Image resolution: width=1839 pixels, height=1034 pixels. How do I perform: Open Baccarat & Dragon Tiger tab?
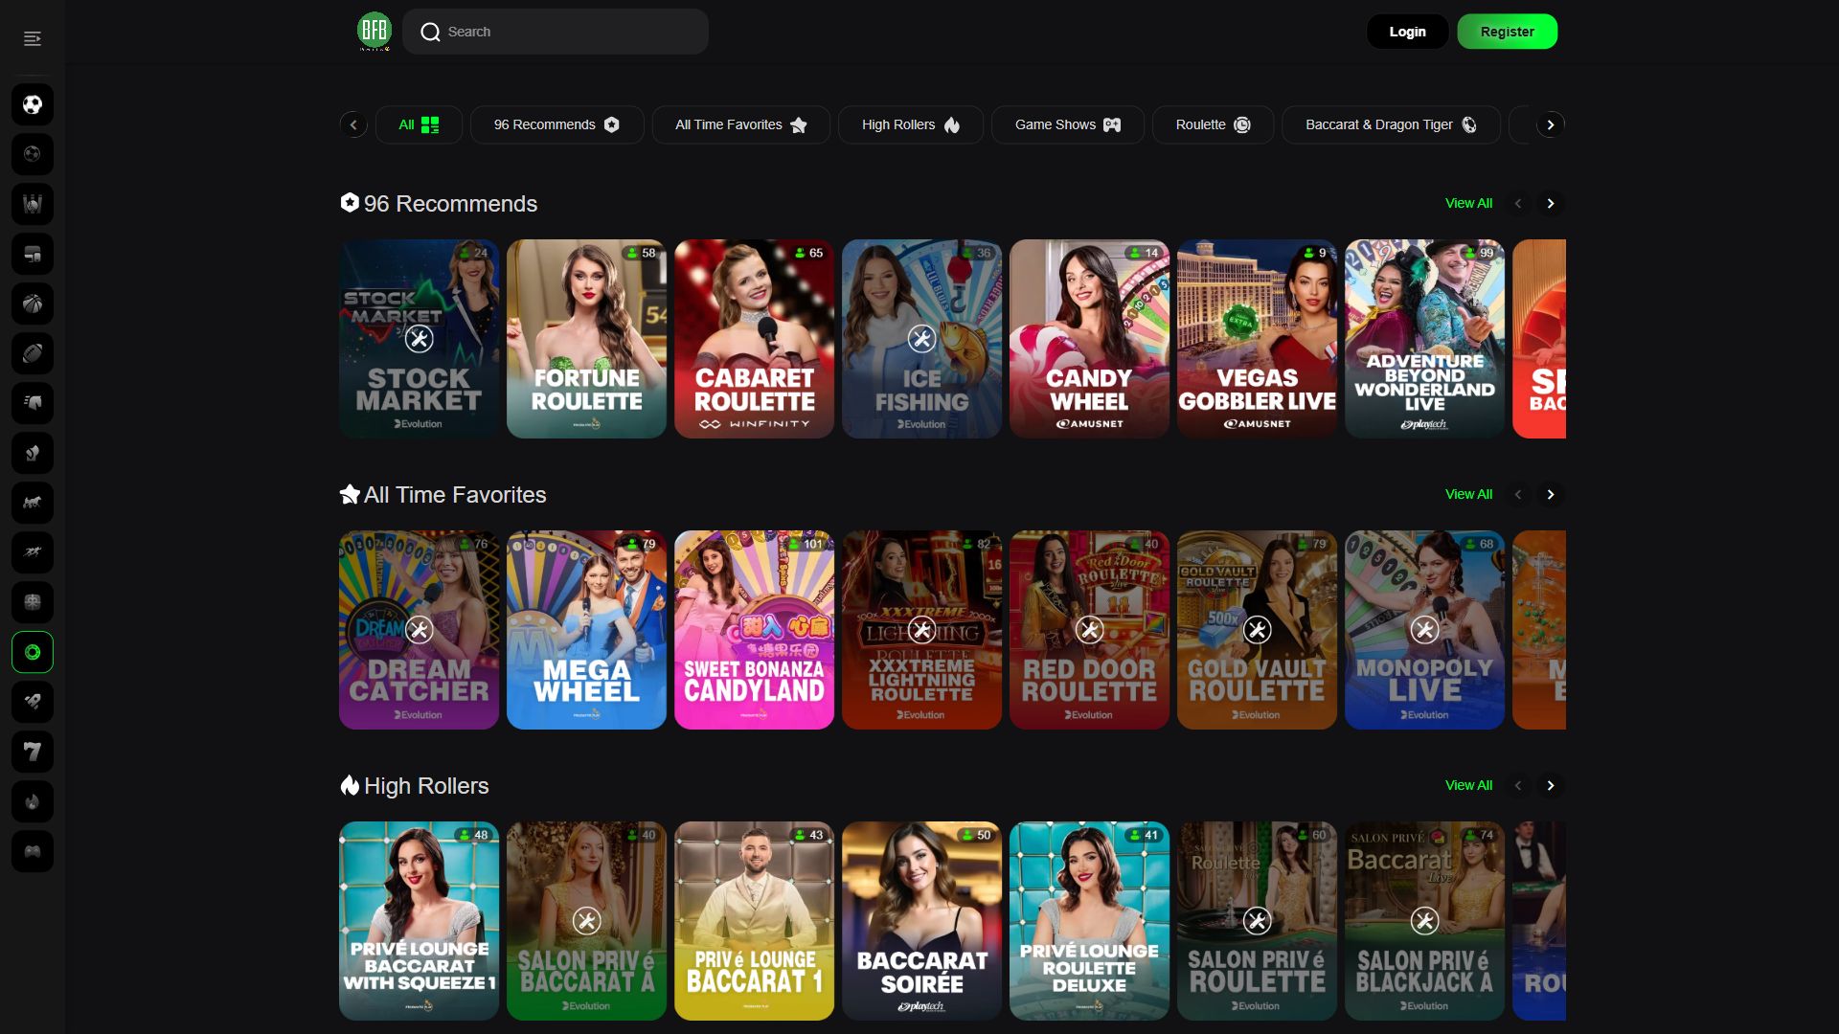click(1391, 124)
